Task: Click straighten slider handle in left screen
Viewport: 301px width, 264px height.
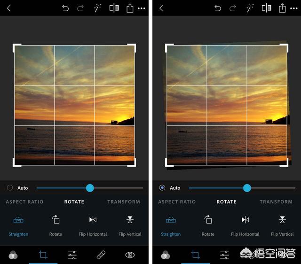Action: (x=90, y=188)
